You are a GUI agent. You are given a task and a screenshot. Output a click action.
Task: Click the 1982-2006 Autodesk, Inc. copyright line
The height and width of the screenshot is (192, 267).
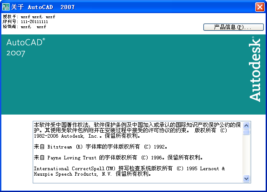[87, 136]
